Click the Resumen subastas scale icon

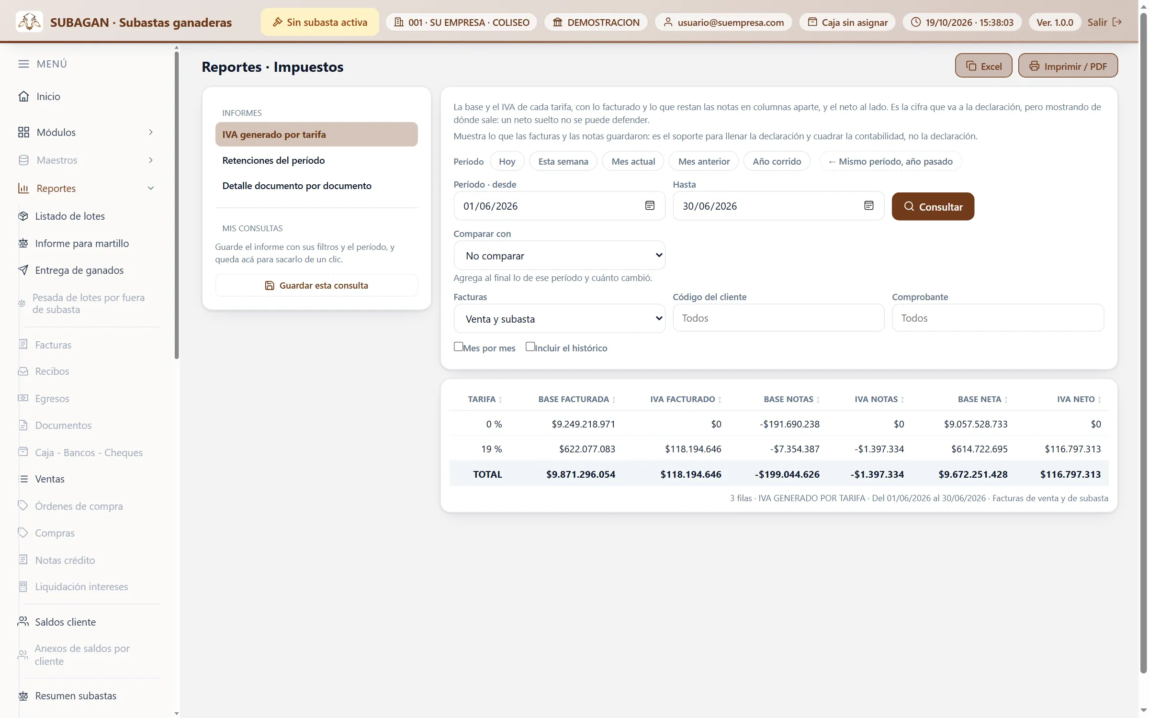pos(23,696)
